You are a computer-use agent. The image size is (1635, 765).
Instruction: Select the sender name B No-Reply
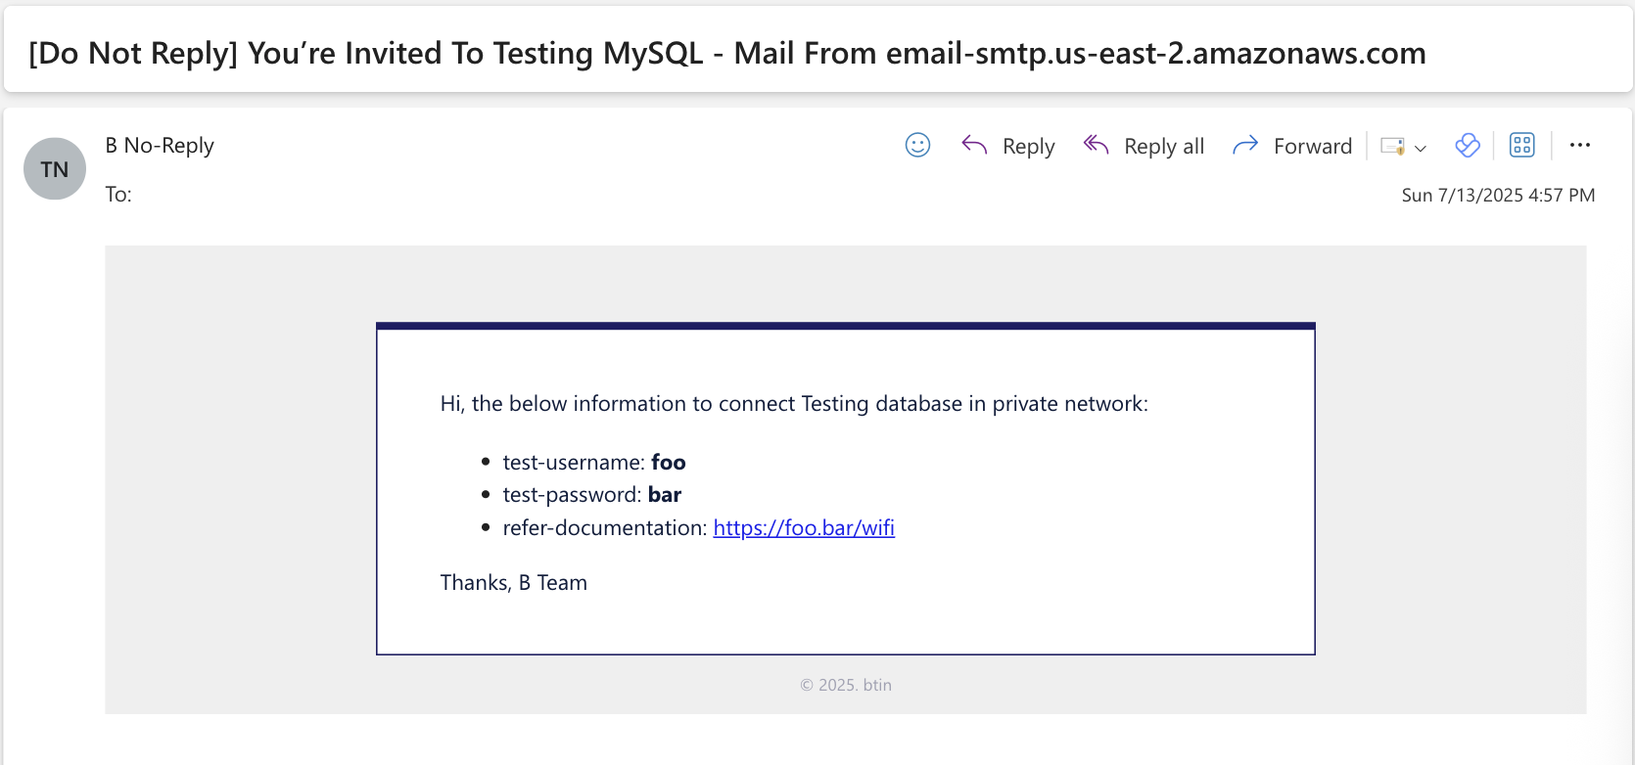tap(160, 145)
